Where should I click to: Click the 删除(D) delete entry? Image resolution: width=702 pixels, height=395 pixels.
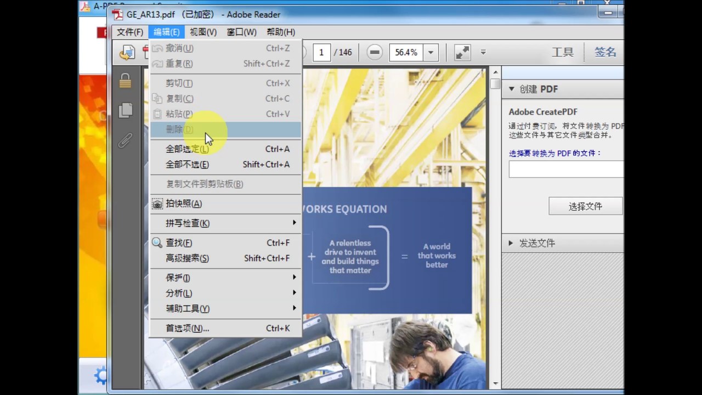click(x=225, y=129)
